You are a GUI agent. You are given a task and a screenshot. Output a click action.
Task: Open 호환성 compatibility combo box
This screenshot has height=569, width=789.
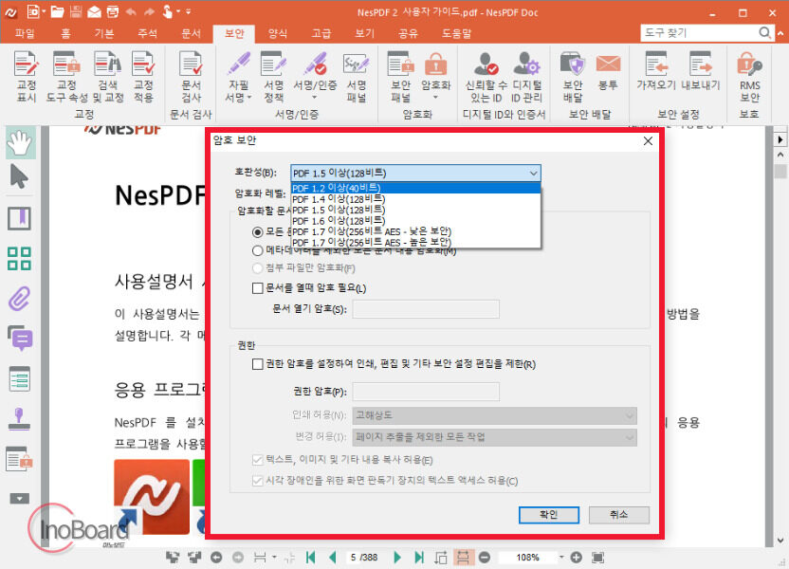pos(415,173)
